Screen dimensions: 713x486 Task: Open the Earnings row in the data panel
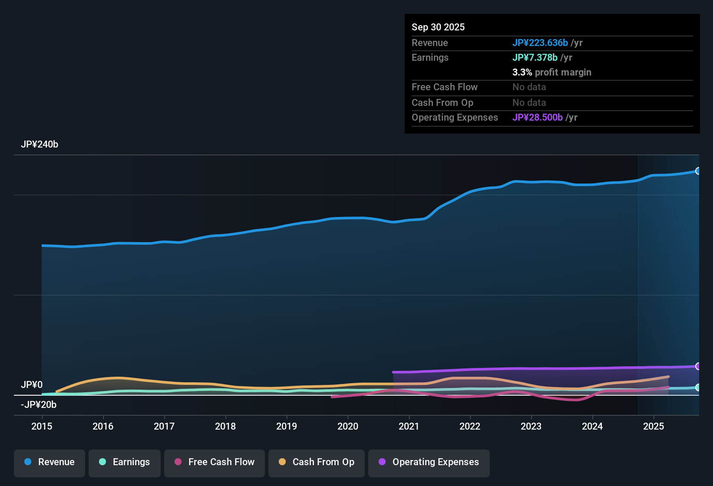[x=430, y=57]
